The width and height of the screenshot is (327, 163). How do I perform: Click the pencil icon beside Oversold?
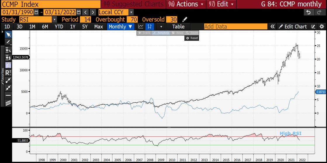(x=184, y=20)
